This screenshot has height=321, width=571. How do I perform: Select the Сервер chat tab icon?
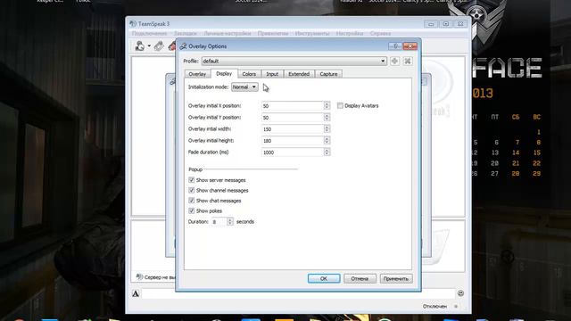click(x=139, y=277)
